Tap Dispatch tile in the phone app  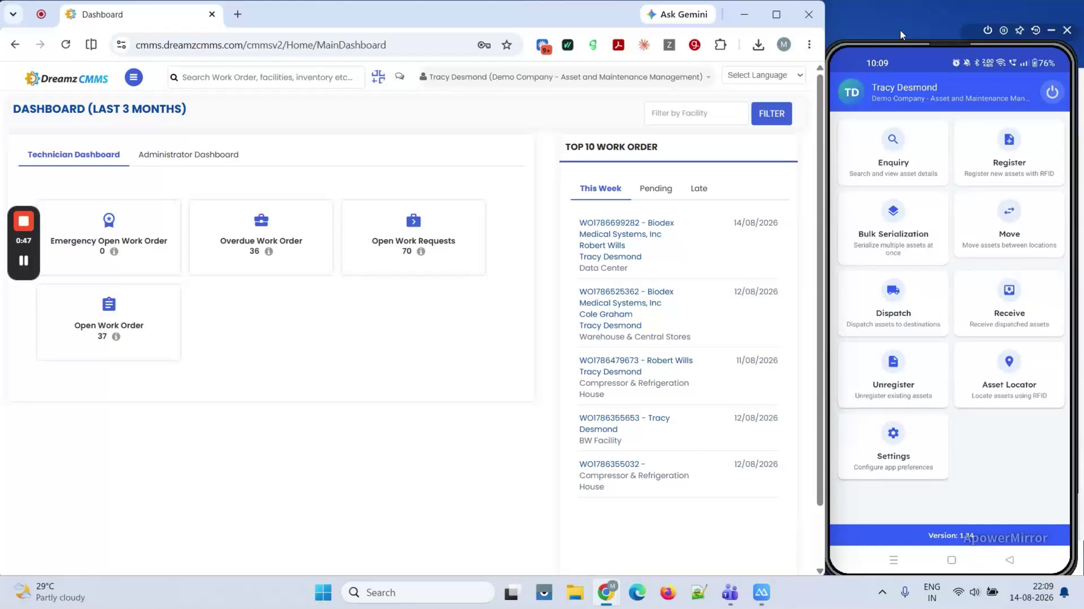click(893, 304)
